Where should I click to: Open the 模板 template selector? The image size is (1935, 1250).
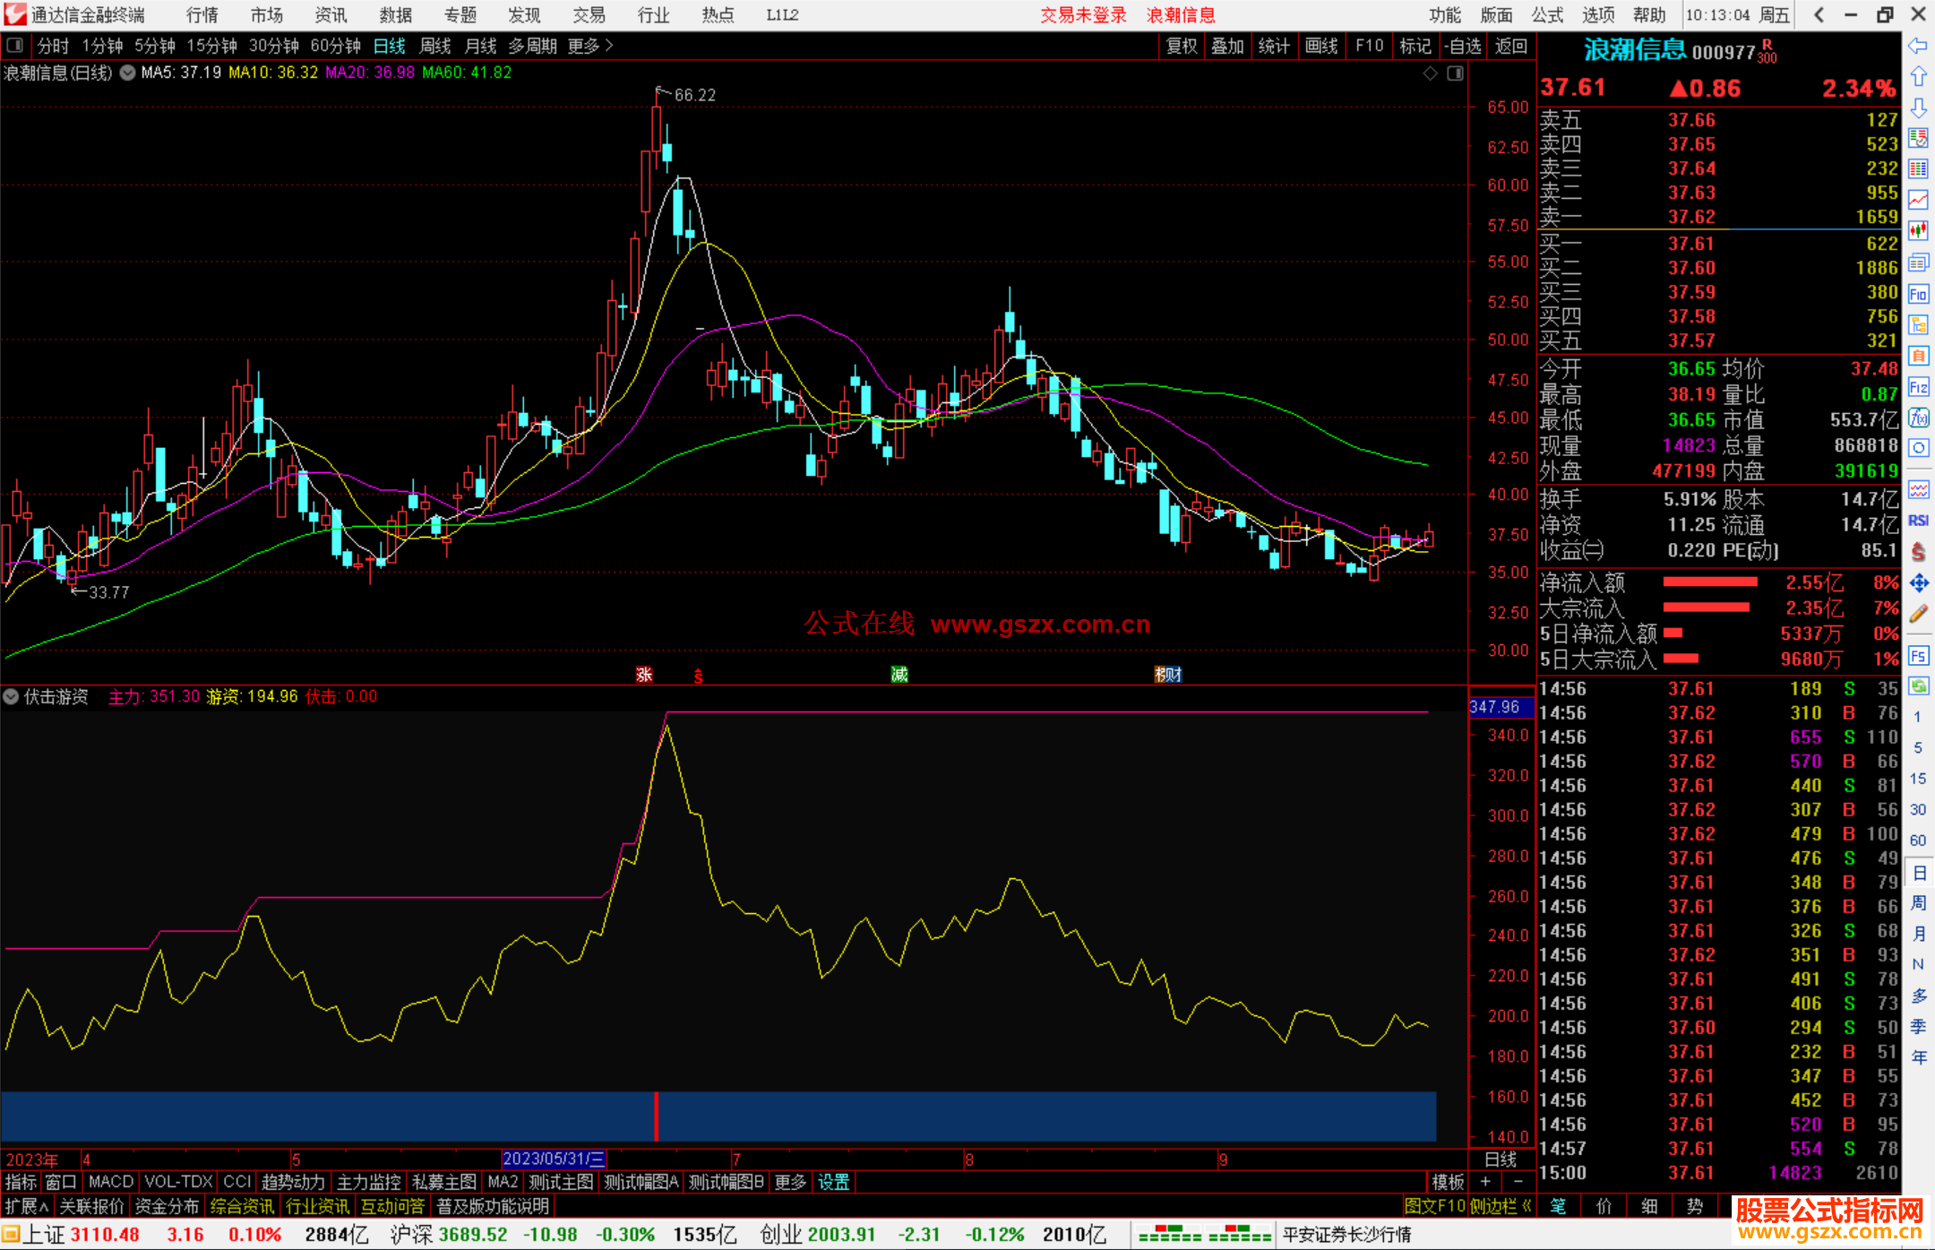coord(1448,1182)
